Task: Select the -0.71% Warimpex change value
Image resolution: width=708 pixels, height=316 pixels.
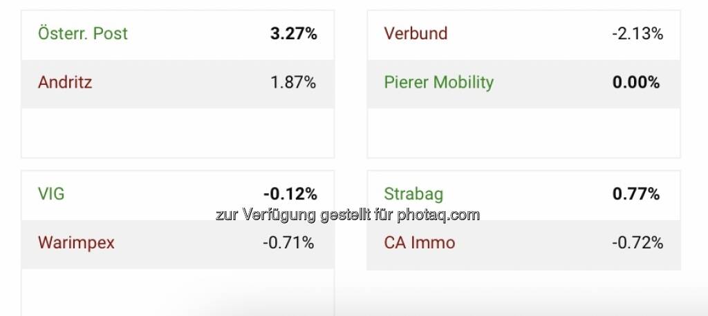Action: pyautogui.click(x=288, y=243)
